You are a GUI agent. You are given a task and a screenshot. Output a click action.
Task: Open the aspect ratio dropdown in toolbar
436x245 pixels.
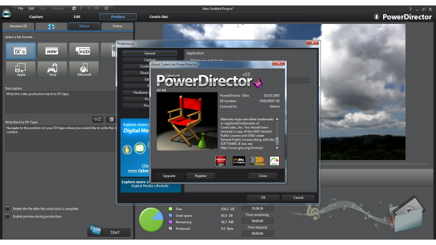click(x=98, y=8)
